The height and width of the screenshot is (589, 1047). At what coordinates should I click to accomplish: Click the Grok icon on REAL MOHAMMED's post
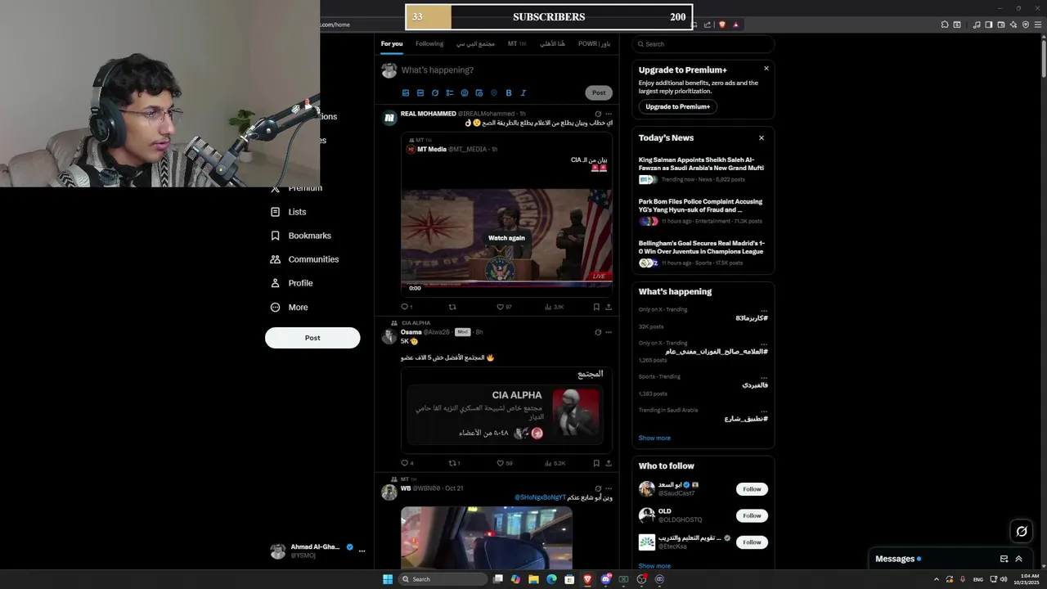point(598,114)
